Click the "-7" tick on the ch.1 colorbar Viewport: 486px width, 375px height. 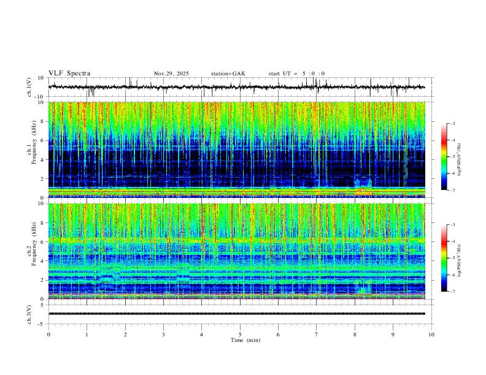(453, 190)
